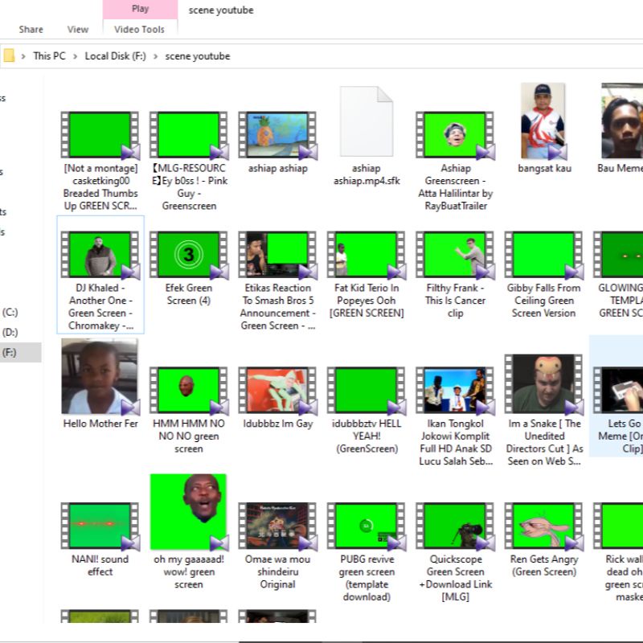This screenshot has height=643, width=643.
Task: Select the (D:) drive in the sidebar
Action: (10, 332)
